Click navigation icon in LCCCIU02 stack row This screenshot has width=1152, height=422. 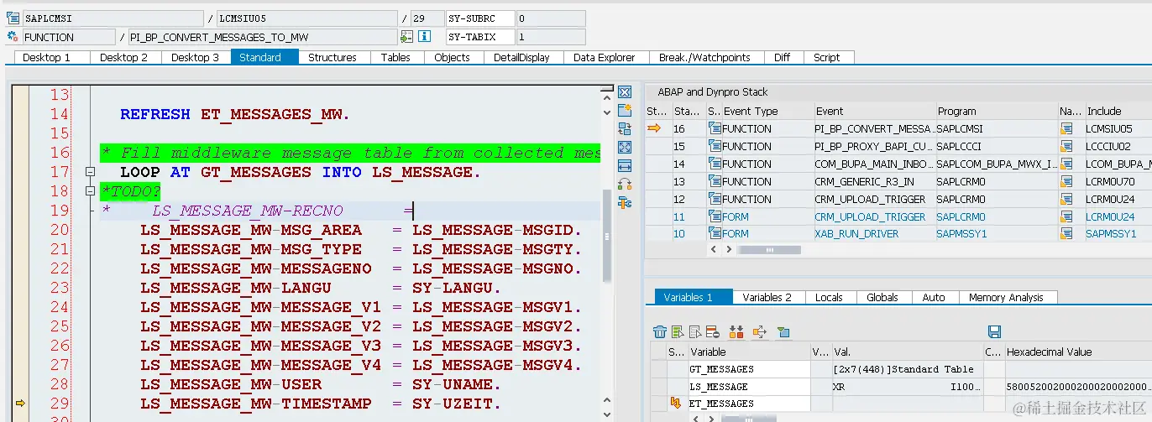[x=1066, y=146]
